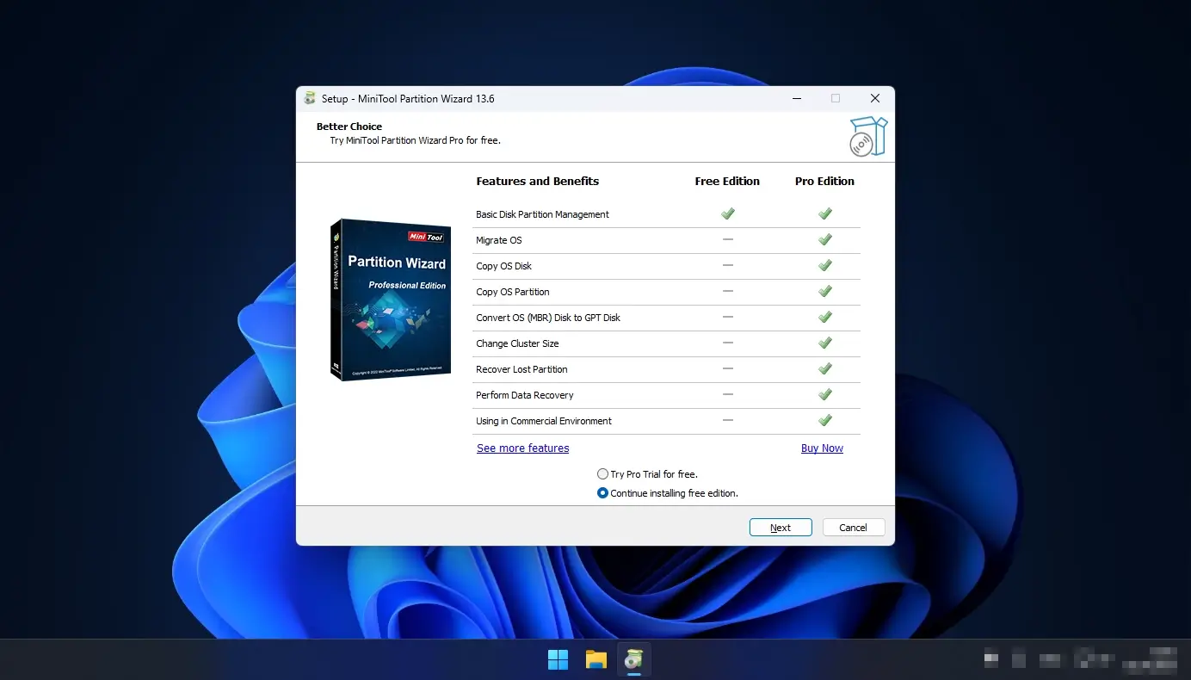The image size is (1191, 680).
Task: Click the Copy OS Disk feature text
Action: (504, 266)
